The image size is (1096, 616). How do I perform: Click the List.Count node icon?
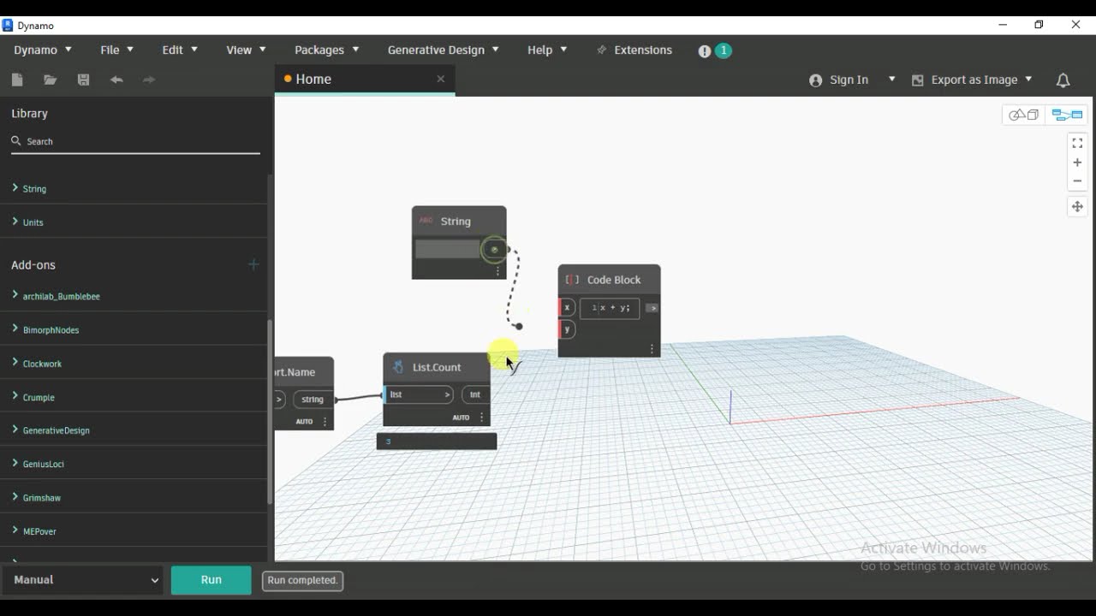pyautogui.click(x=398, y=367)
